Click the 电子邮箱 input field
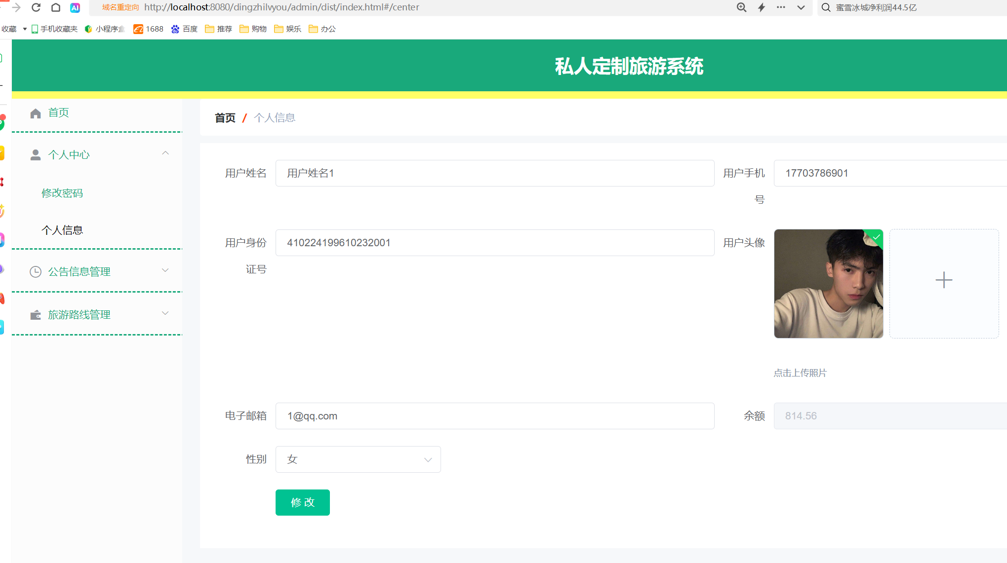The height and width of the screenshot is (563, 1007). pyautogui.click(x=494, y=416)
